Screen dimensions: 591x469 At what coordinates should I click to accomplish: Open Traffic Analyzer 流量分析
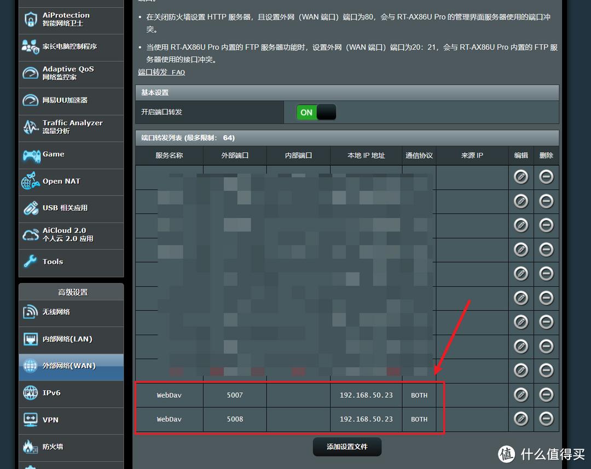point(71,127)
